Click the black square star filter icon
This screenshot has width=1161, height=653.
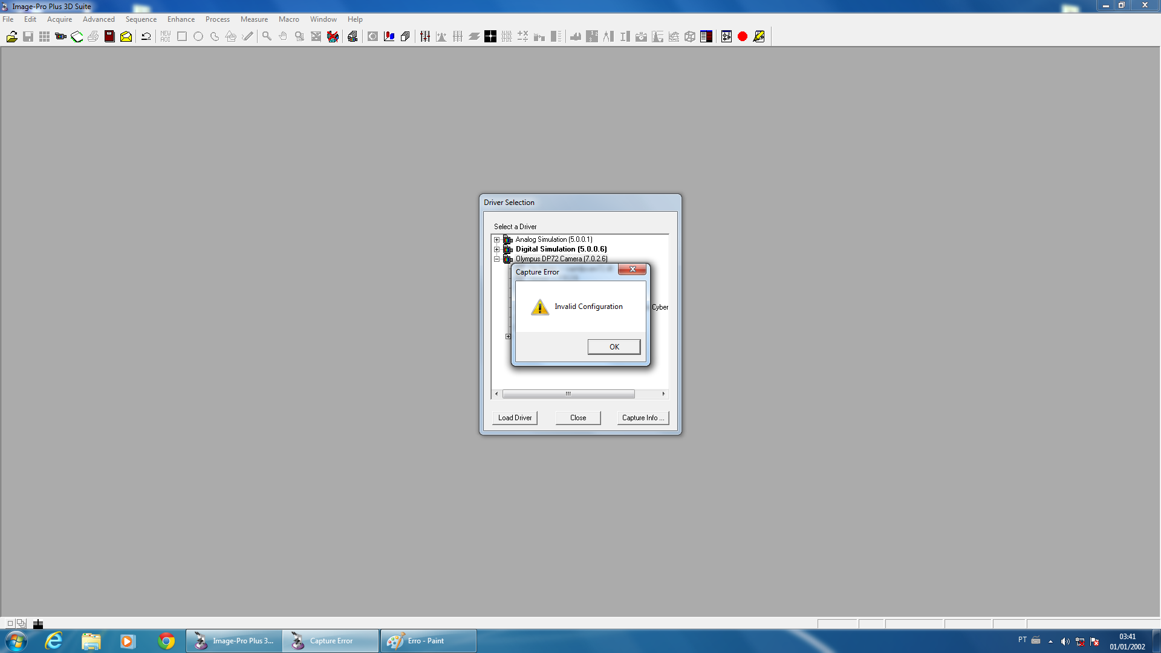point(490,37)
